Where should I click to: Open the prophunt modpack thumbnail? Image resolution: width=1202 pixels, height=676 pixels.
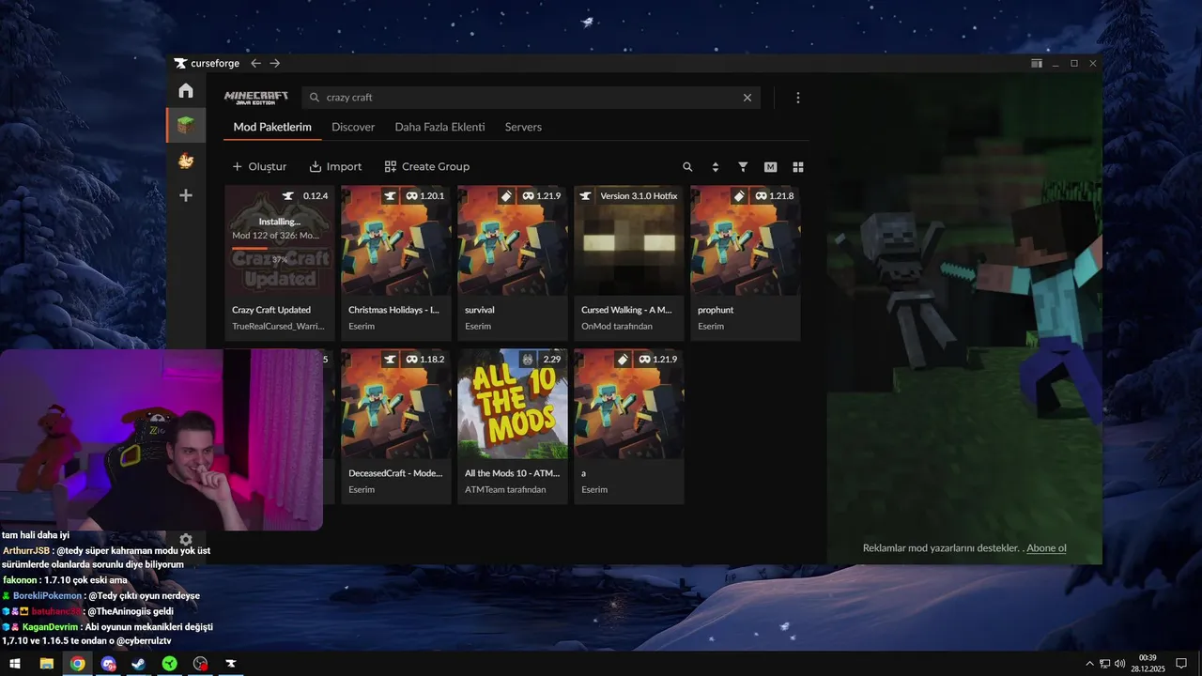pyautogui.click(x=746, y=240)
